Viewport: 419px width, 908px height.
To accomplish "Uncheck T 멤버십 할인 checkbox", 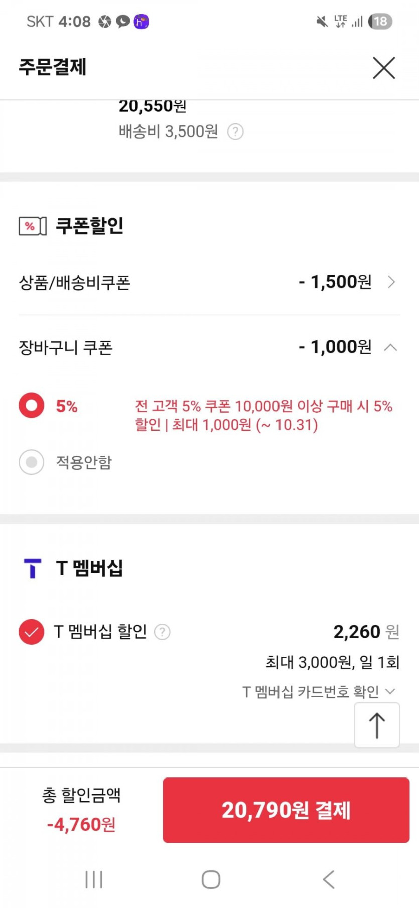I will coord(31,632).
